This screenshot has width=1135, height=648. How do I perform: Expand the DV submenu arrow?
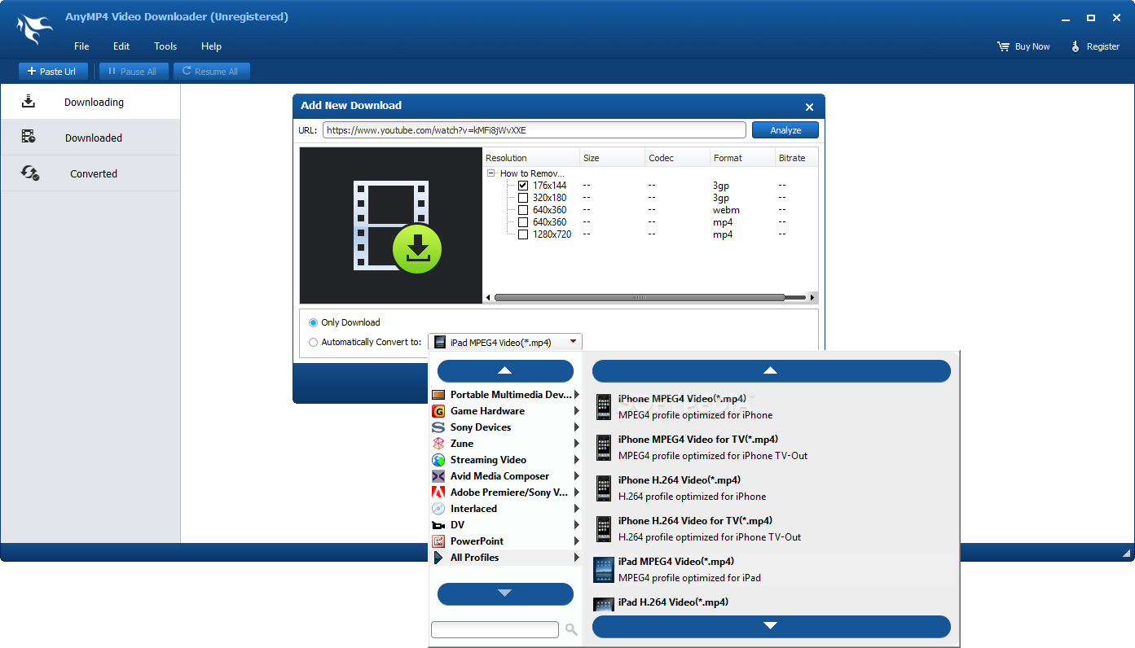click(577, 525)
